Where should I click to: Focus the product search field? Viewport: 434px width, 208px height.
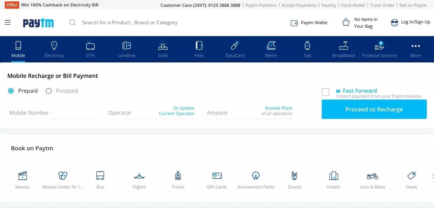(x=130, y=23)
